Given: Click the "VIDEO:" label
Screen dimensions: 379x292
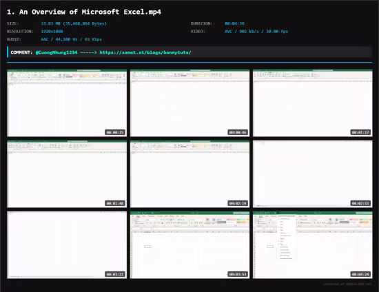Looking at the screenshot, I should pos(198,32).
